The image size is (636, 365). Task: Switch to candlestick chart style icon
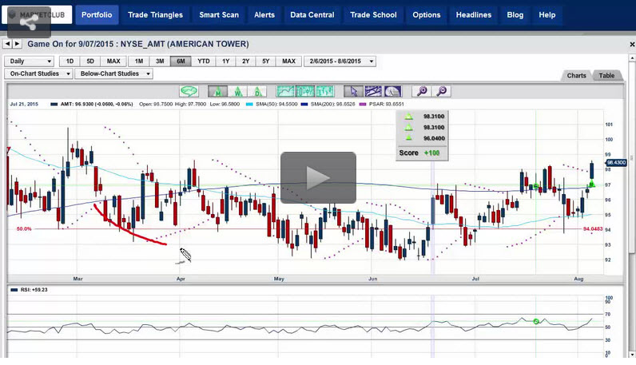tap(305, 91)
